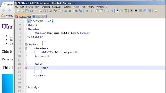166x93 pixels.
Task: Open the Language menu
Action: (57, 7)
